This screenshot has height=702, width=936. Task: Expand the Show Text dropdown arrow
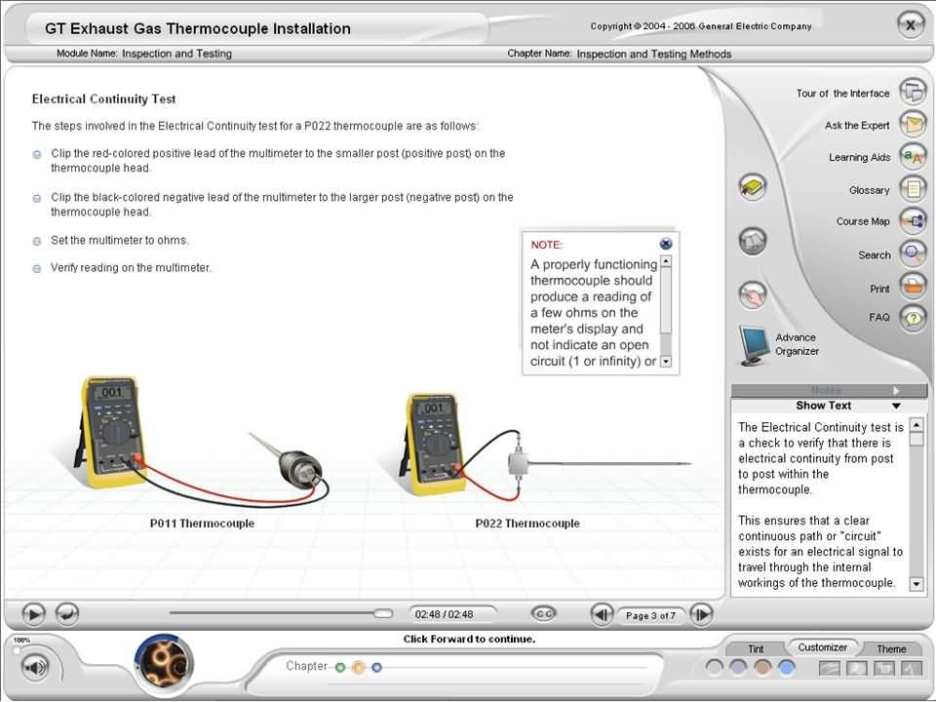(896, 406)
